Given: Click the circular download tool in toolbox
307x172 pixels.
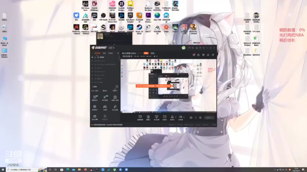Looking at the screenshot, I should pos(105,117).
